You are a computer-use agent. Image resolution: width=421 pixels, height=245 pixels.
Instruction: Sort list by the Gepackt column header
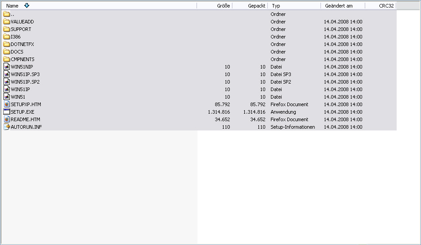coord(250,6)
